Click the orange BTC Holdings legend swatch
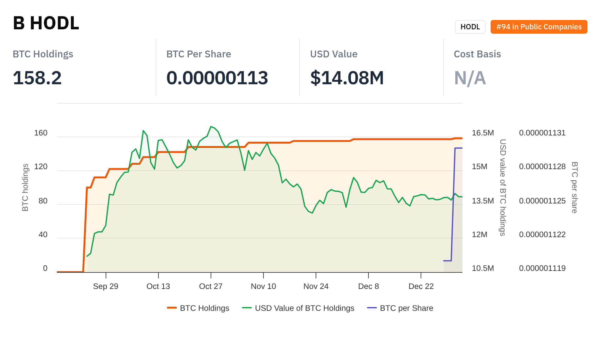The height and width of the screenshot is (337, 600). tap(172, 308)
